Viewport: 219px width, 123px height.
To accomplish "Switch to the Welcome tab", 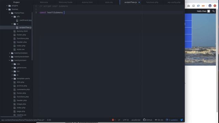I will [x=44, y=2].
